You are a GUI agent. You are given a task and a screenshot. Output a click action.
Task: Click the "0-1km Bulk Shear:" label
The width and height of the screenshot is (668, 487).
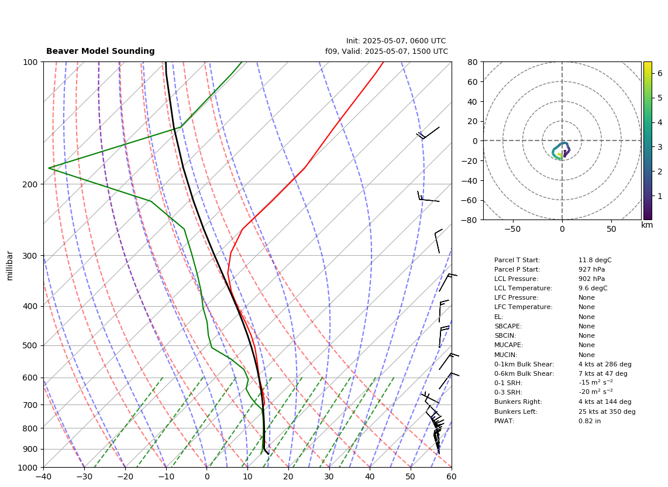[524, 364]
